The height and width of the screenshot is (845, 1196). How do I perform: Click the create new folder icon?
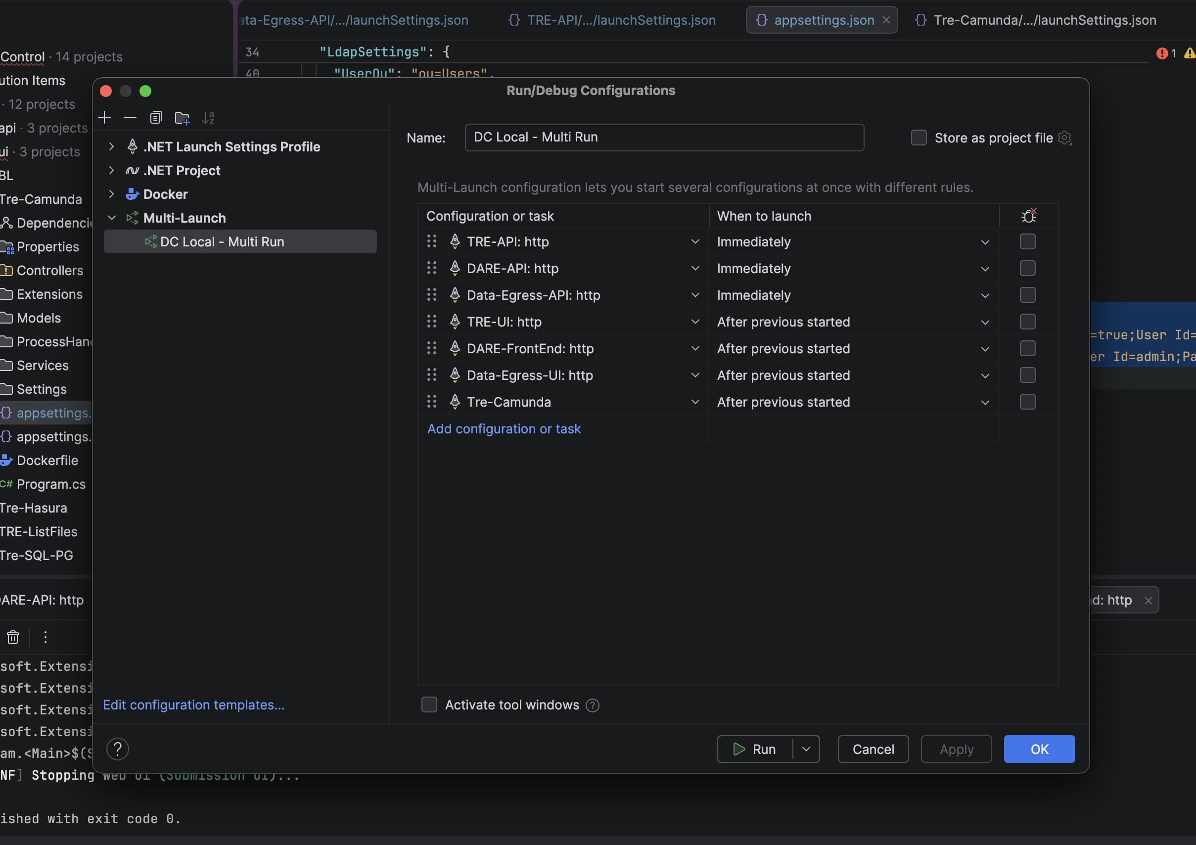pyautogui.click(x=182, y=118)
